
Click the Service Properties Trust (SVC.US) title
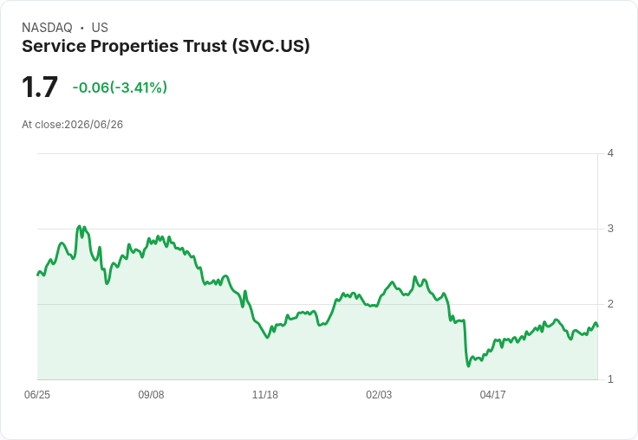click(x=166, y=47)
